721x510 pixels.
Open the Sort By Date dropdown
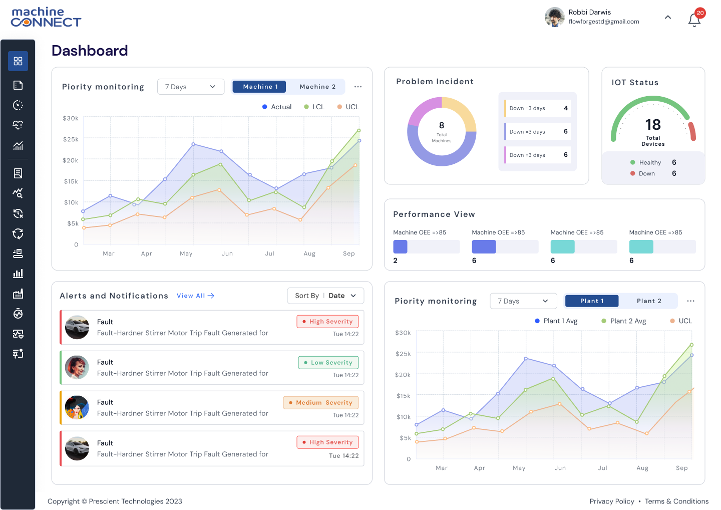325,296
